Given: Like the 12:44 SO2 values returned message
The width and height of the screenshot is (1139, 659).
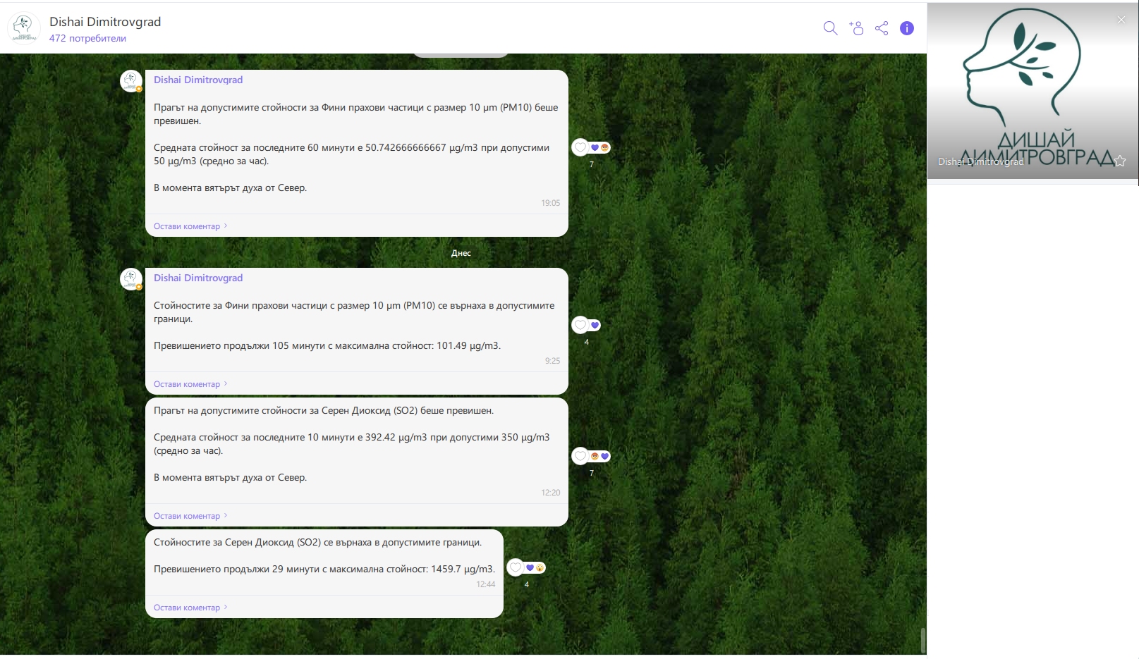Looking at the screenshot, I should (x=516, y=567).
